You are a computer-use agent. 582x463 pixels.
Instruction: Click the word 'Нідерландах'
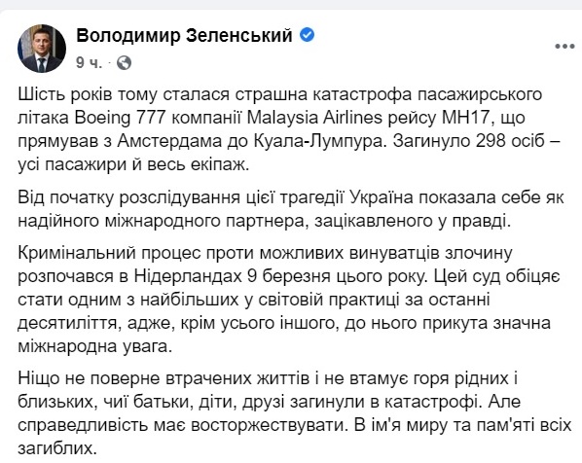click(188, 276)
